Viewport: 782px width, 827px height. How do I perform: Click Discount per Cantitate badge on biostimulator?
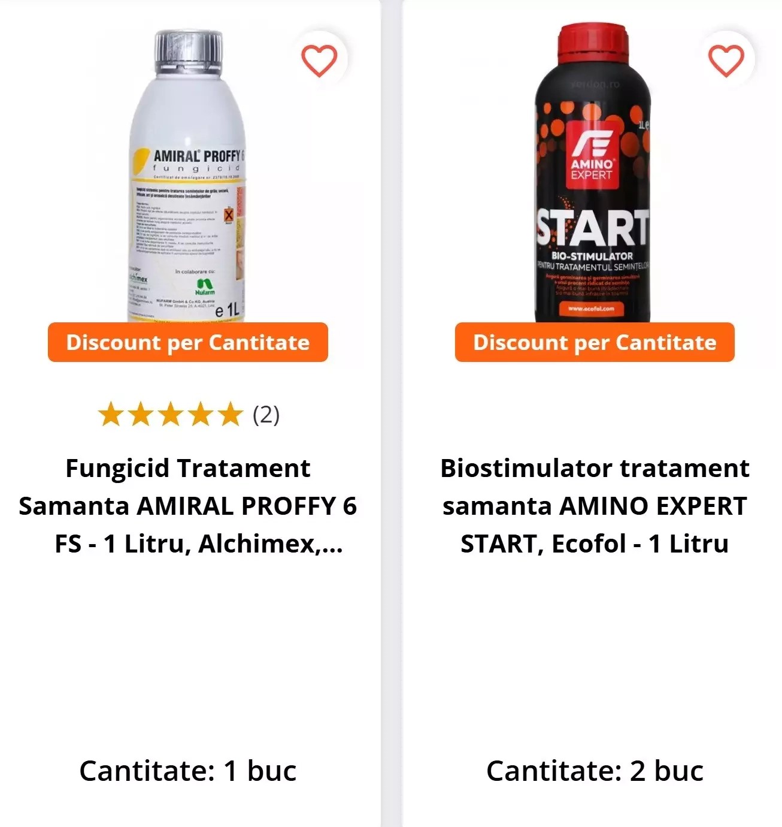[595, 342]
